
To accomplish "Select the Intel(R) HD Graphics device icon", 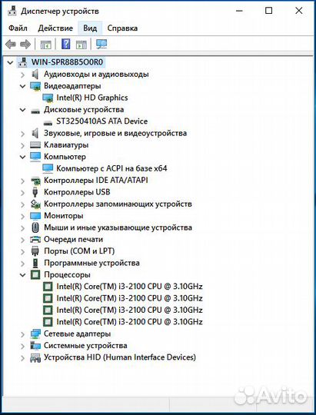I will 48,98.
